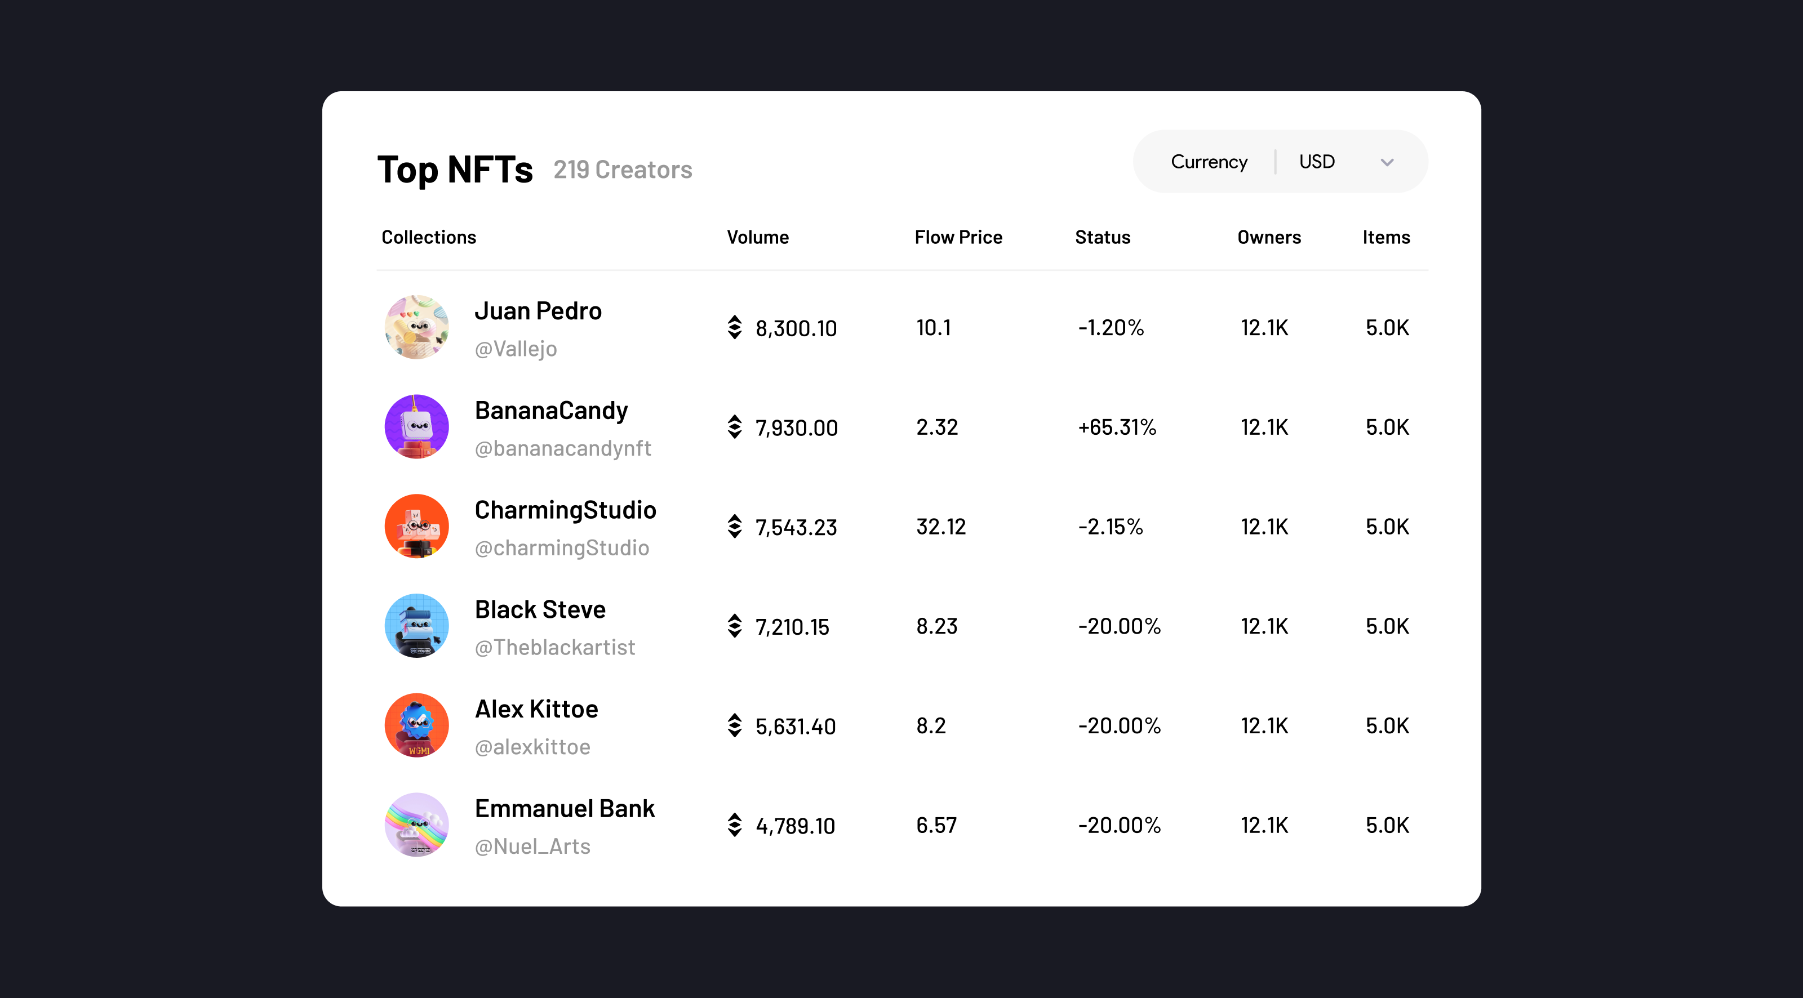This screenshot has width=1803, height=998.
Task: Select Emmanuel Bank's rainbow avatar
Action: 416,825
